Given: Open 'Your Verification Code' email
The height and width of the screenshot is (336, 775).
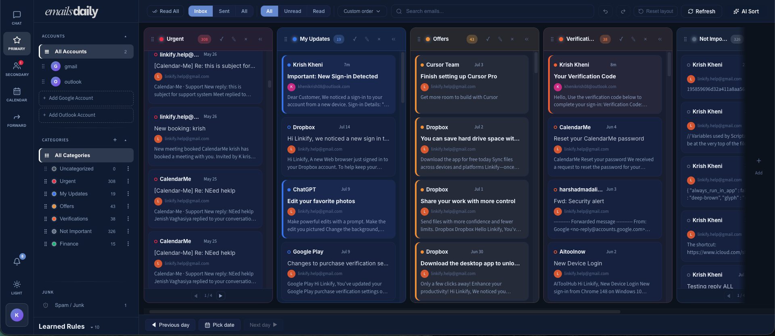Looking at the screenshot, I should tap(605, 84).
